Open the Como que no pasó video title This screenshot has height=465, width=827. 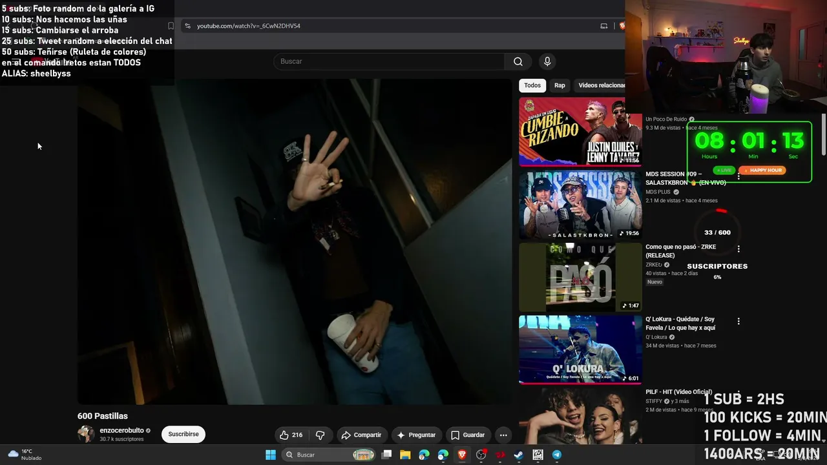680,251
